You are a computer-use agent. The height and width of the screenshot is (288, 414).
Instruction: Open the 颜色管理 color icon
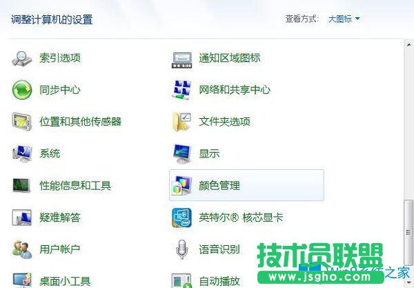point(181,186)
